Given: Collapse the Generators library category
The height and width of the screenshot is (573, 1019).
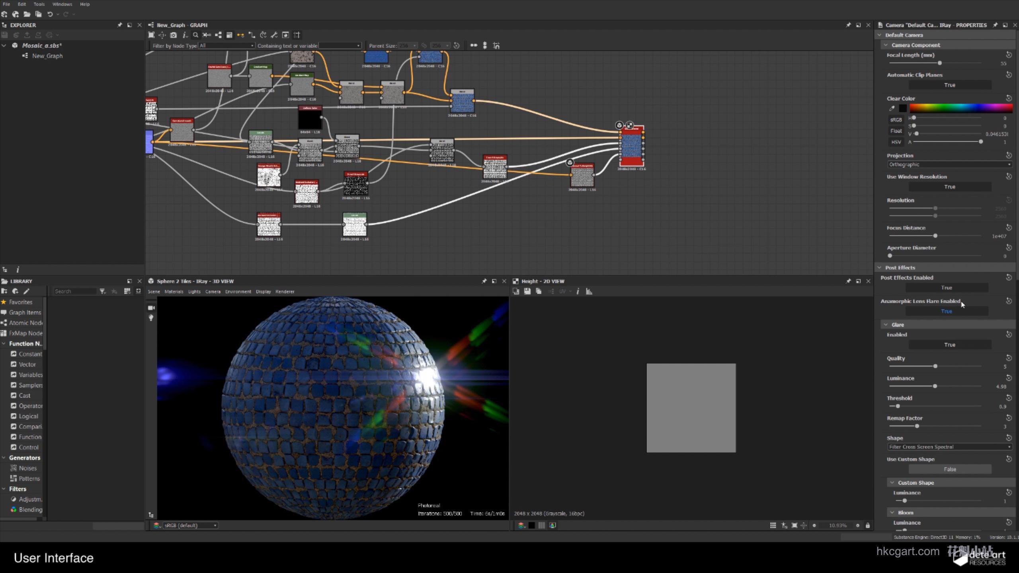Looking at the screenshot, I should pos(4,458).
